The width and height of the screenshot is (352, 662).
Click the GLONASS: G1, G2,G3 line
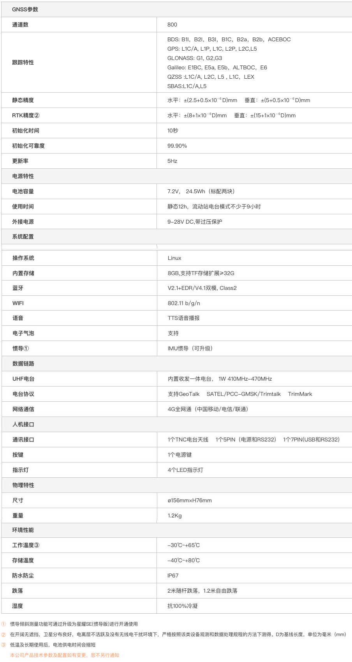coord(195,58)
